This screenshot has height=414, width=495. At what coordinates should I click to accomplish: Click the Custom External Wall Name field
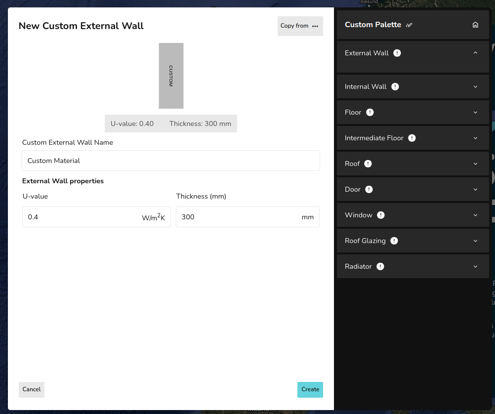coord(171,161)
